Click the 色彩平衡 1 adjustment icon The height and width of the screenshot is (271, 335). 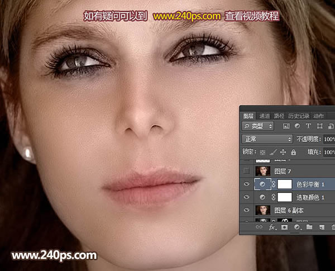tap(262, 184)
